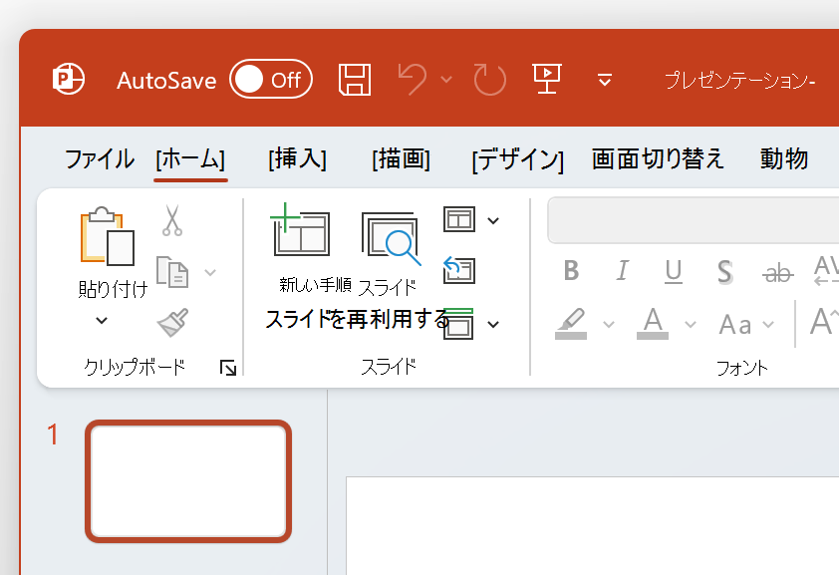Click the Copy icon

(172, 272)
